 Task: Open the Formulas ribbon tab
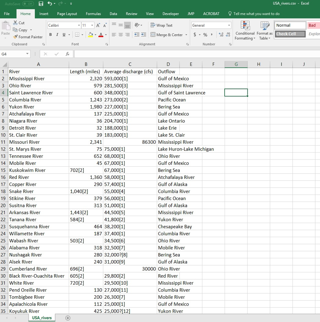93,14
